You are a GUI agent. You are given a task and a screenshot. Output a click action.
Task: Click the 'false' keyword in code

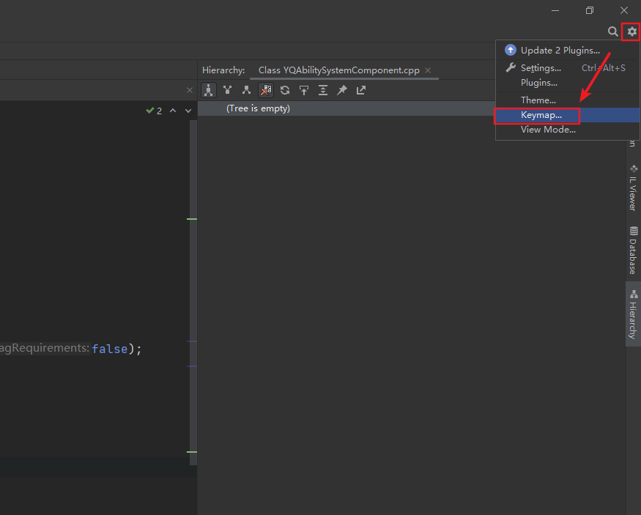tap(110, 349)
